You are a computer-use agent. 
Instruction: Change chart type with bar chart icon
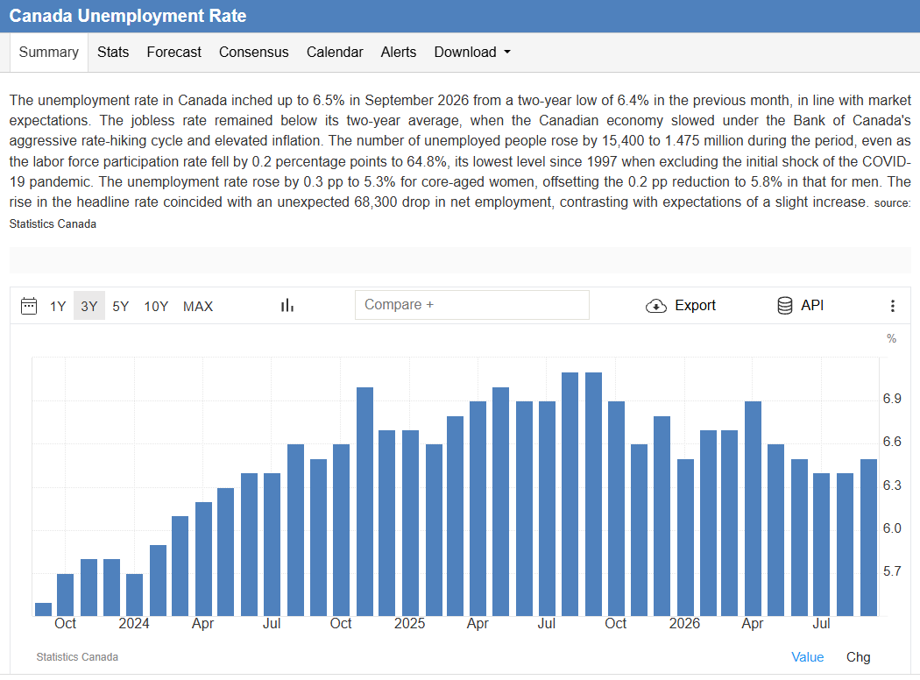pos(287,306)
